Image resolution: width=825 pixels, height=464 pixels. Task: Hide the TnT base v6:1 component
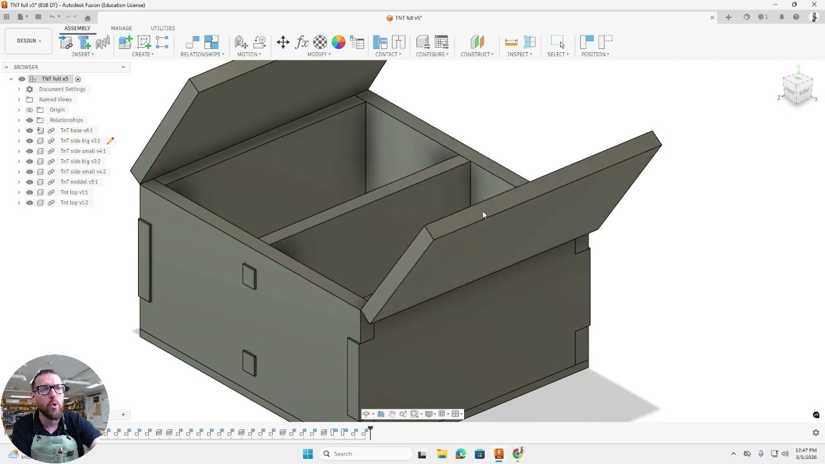29,130
